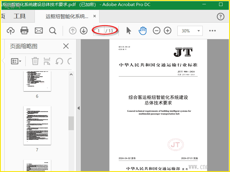Rotate page counterclockwise
The image size is (230, 172).
(59, 61)
